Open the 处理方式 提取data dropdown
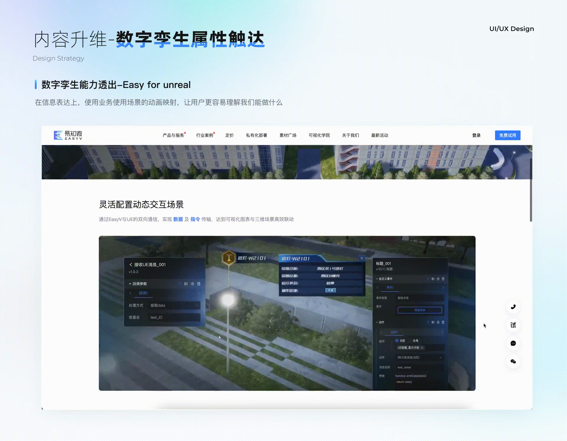This screenshot has height=441, width=567. pos(174,306)
